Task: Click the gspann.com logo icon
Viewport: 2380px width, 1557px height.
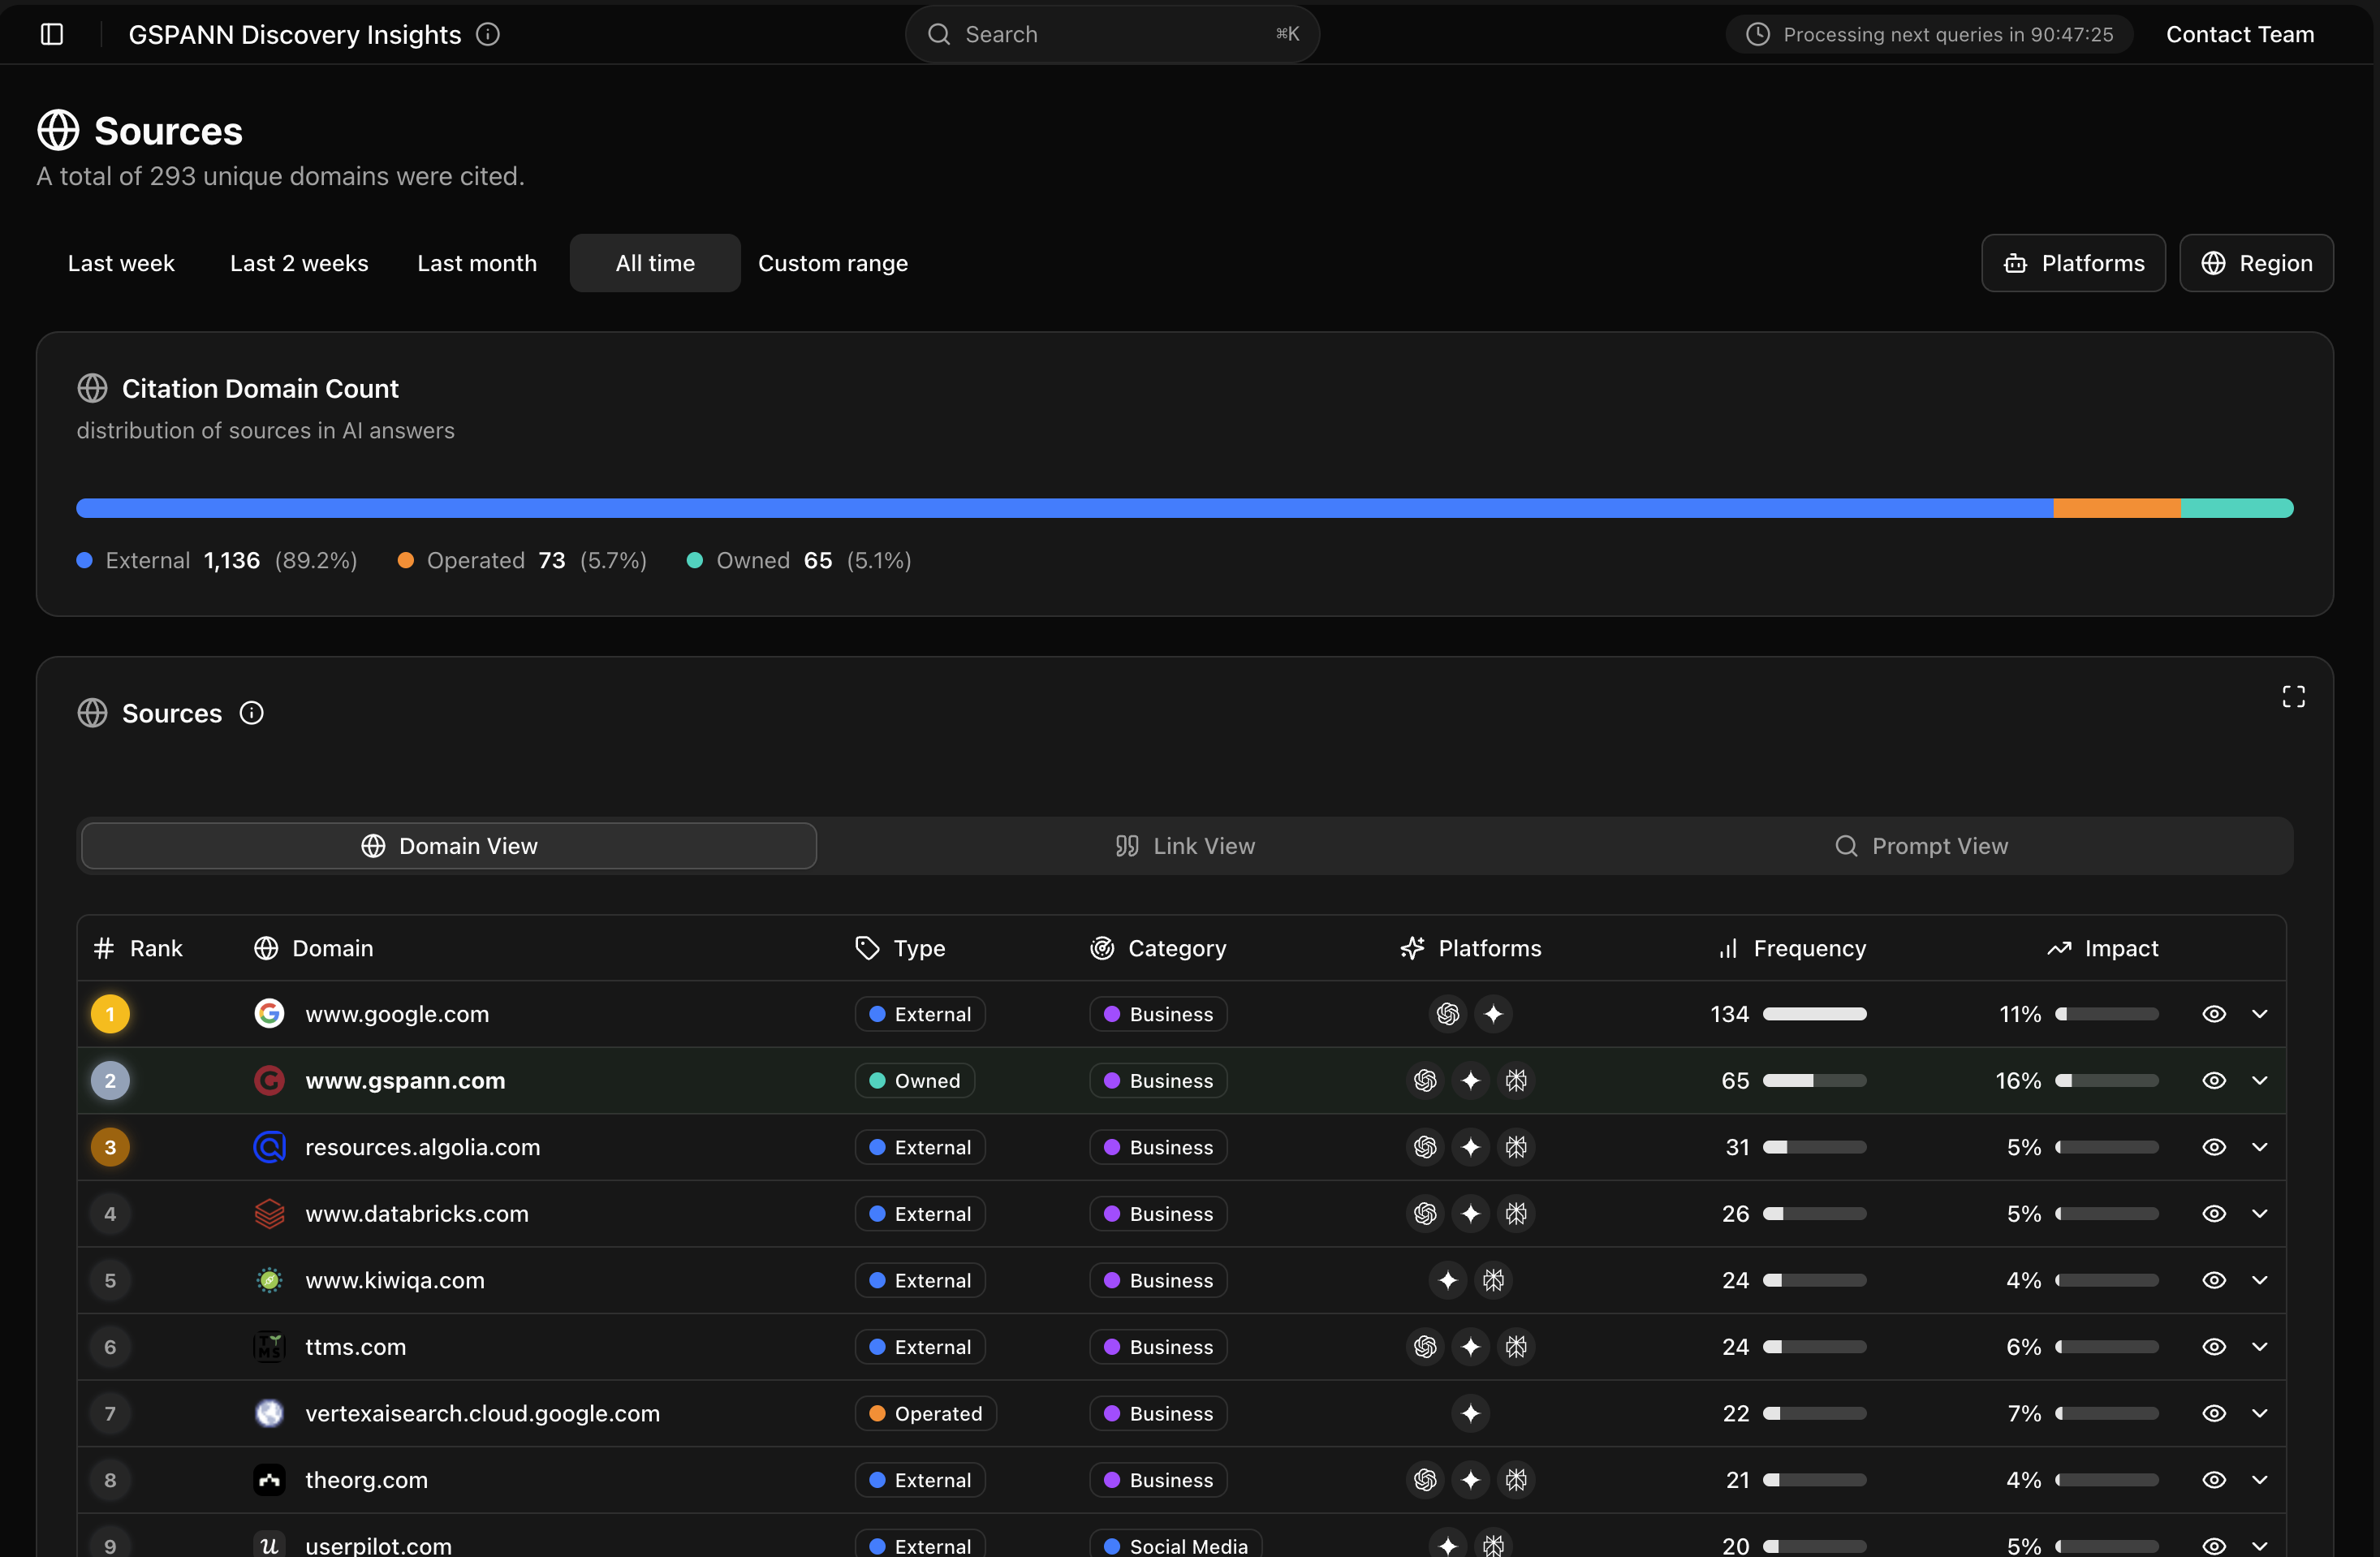Action: (x=269, y=1080)
